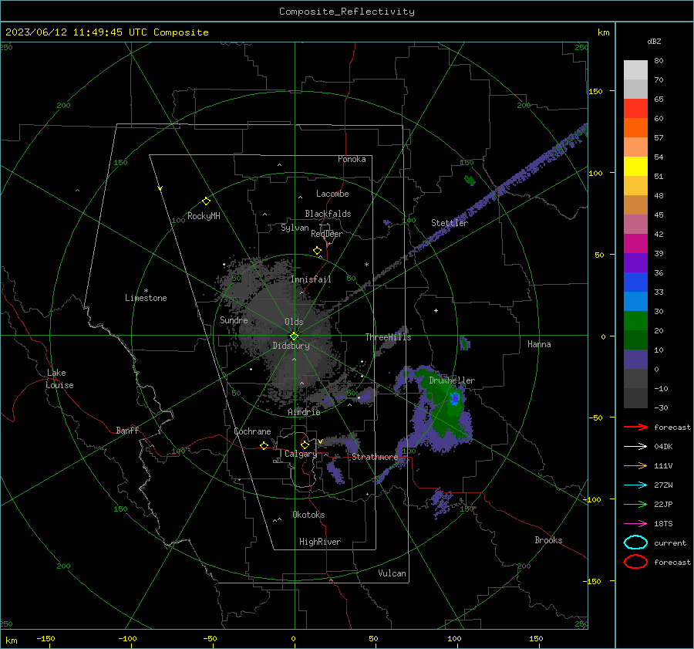Click the Lake Louise label
The height and width of the screenshot is (649, 694).
59,379
